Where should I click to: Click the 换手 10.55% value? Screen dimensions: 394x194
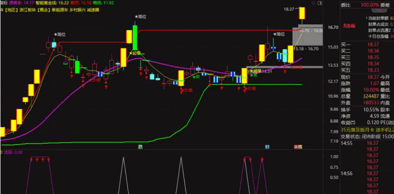click(x=371, y=110)
